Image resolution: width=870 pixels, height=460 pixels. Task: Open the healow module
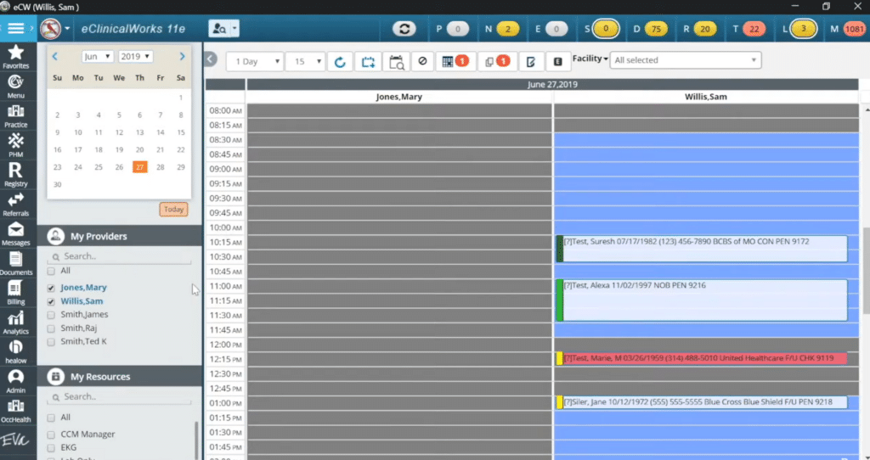point(15,351)
